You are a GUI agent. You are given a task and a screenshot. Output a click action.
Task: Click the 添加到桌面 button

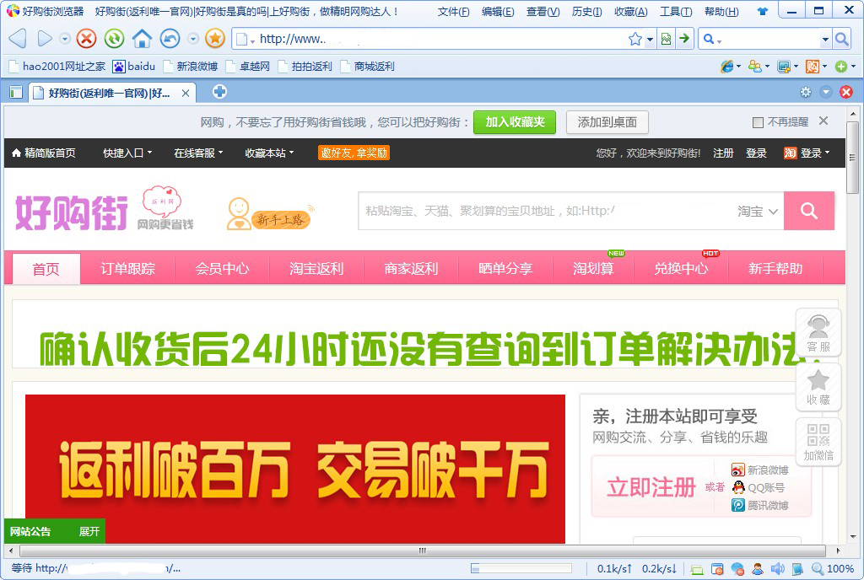(607, 122)
